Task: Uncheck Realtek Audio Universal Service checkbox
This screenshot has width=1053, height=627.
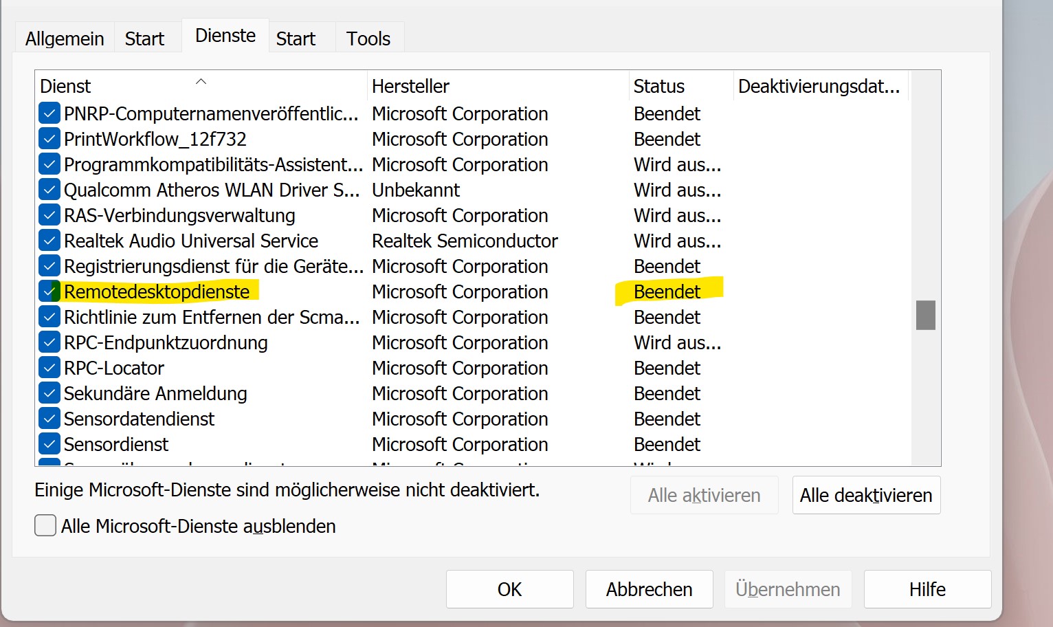Action: pos(49,241)
